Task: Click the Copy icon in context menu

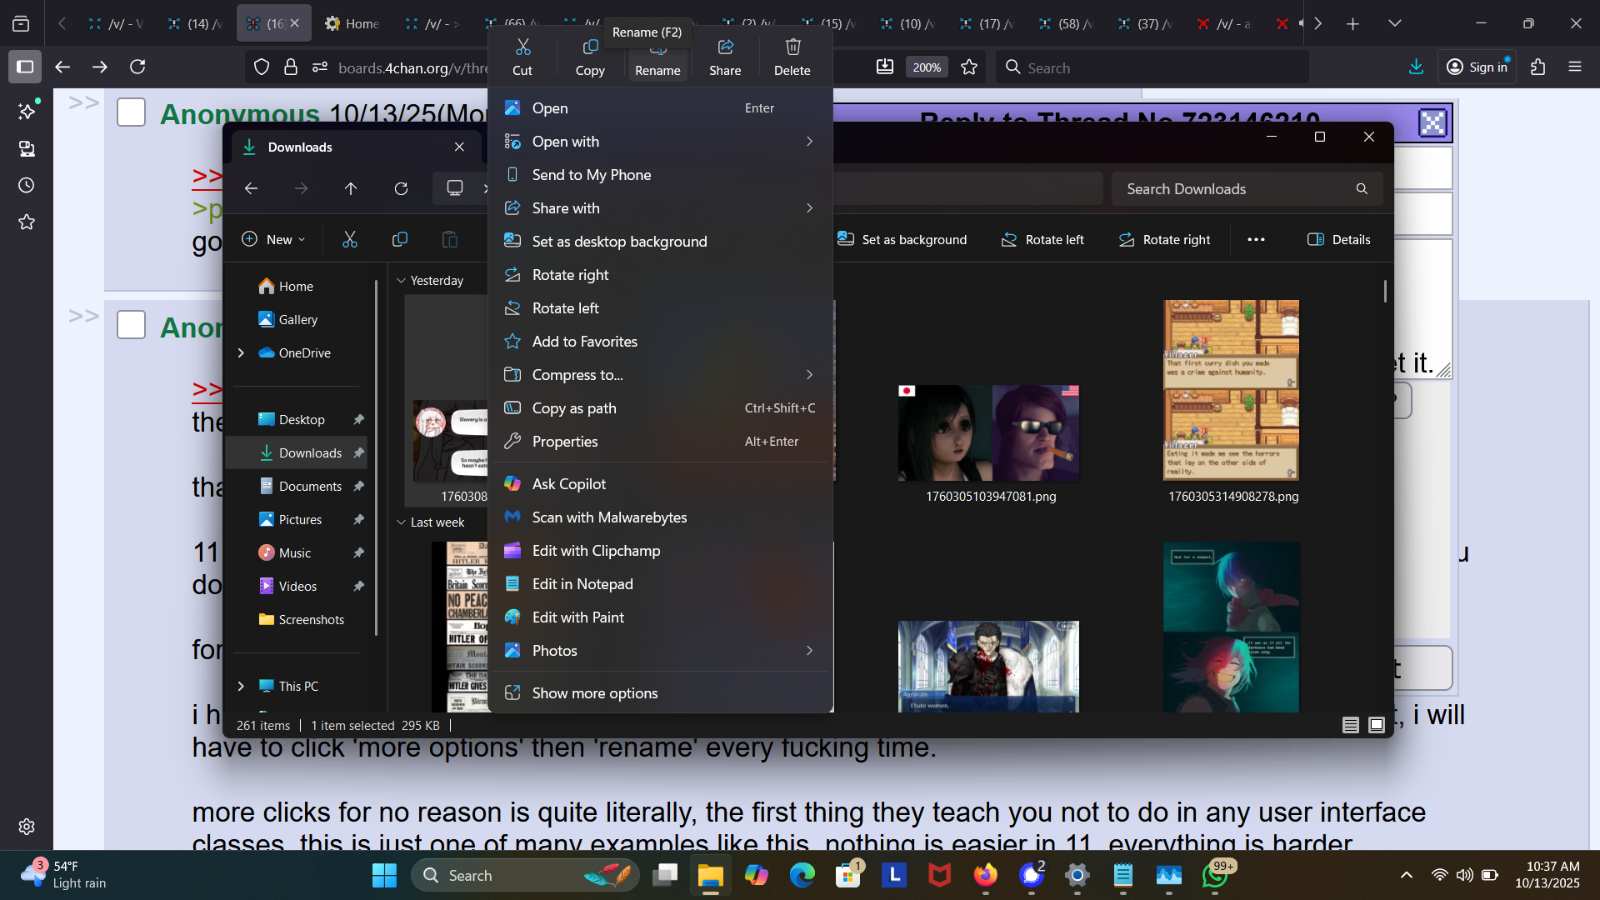Action: (x=590, y=48)
